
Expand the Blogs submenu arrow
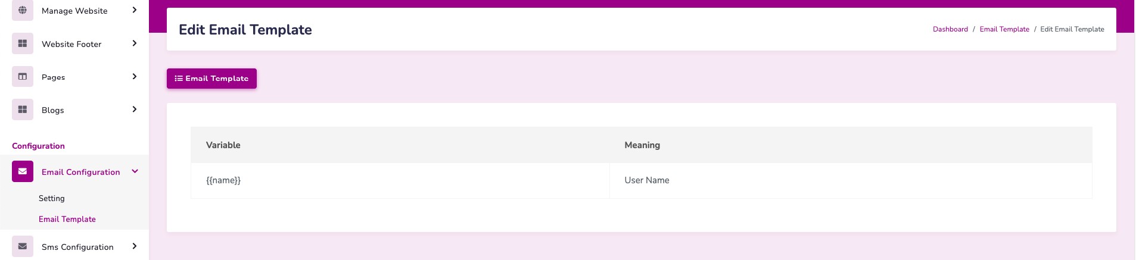[135, 109]
